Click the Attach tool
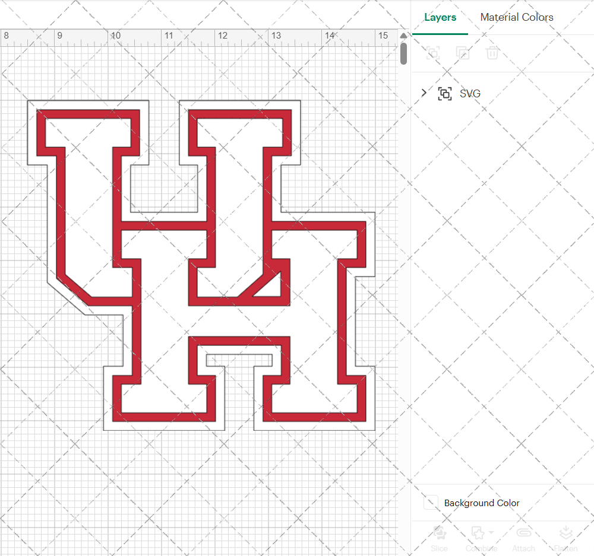Image resolution: width=594 pixels, height=556 pixels. [523, 539]
